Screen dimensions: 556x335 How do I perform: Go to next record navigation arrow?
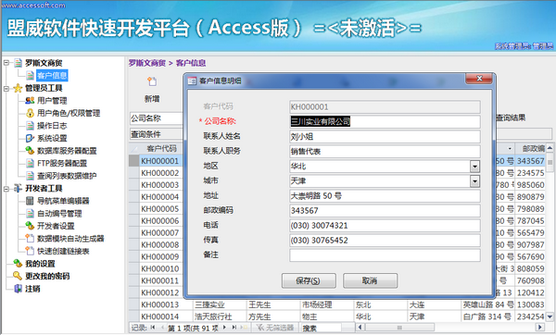tap(224, 328)
